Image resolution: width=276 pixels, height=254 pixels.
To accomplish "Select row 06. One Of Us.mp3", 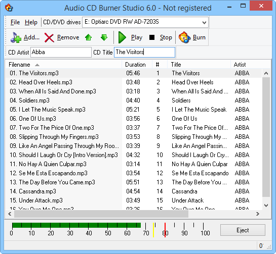I will tap(134, 119).
